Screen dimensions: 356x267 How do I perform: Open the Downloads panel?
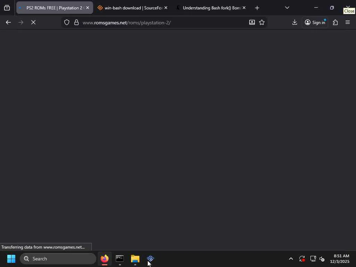tap(295, 22)
